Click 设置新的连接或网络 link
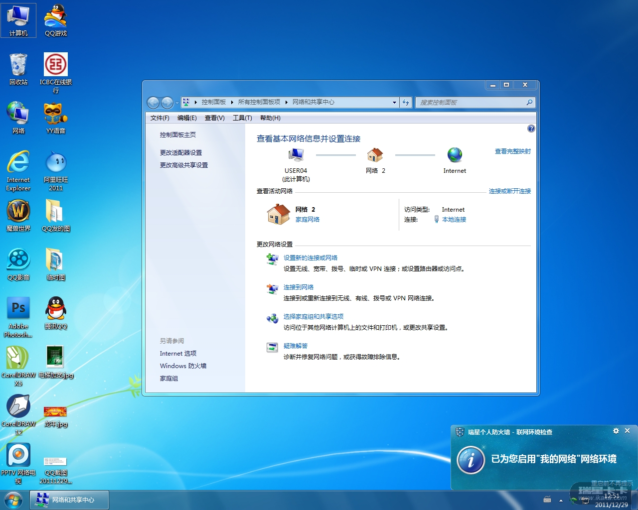 coord(311,258)
